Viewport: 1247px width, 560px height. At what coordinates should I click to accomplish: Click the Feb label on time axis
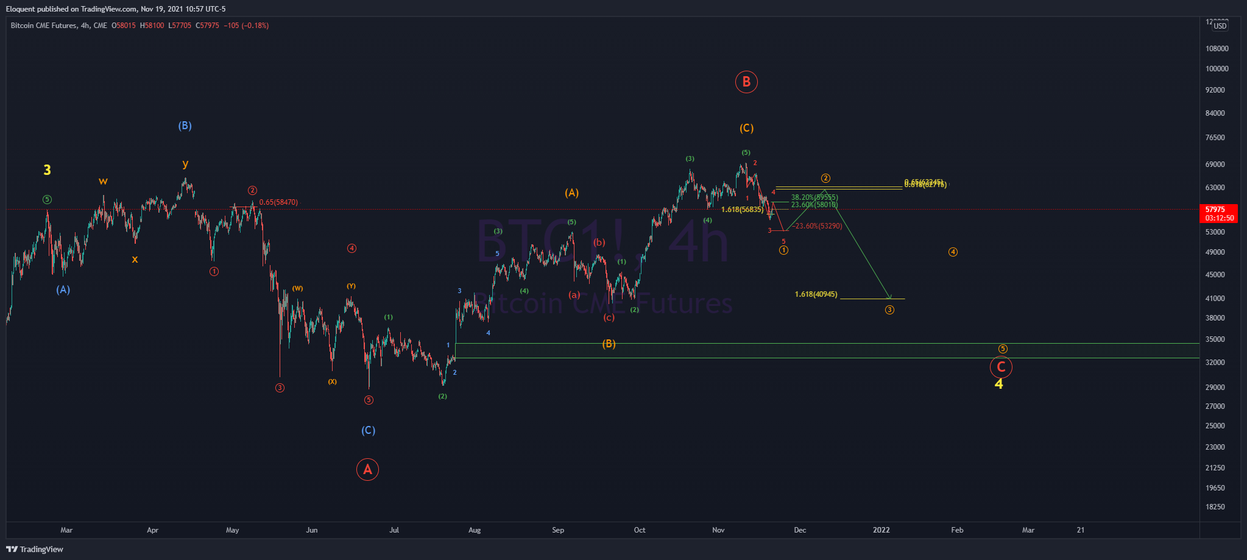click(957, 530)
